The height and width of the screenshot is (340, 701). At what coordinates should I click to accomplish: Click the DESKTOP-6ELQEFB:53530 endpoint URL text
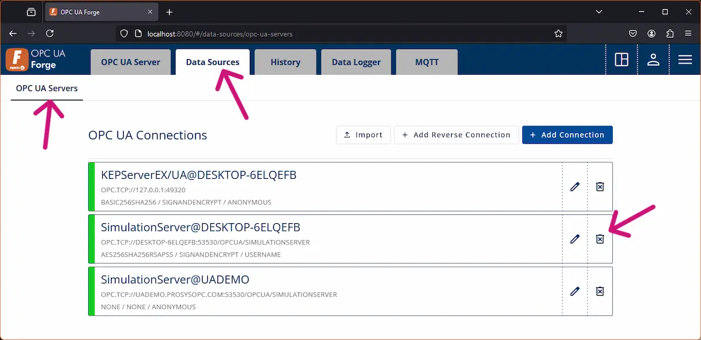[x=206, y=242]
